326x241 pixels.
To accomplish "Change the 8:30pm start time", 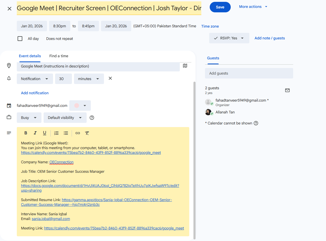I will (60, 26).
